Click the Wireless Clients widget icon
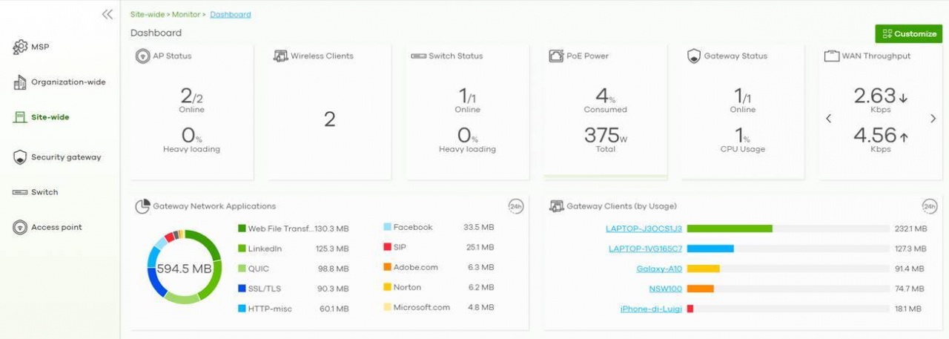 tap(280, 56)
